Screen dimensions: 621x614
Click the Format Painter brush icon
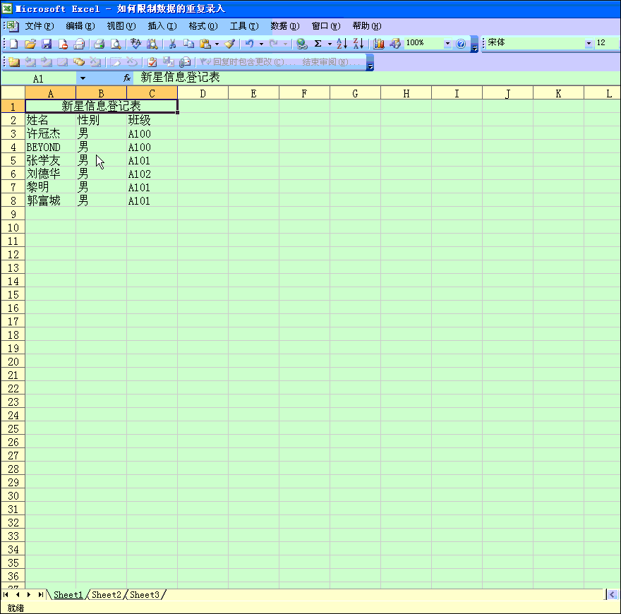[229, 44]
